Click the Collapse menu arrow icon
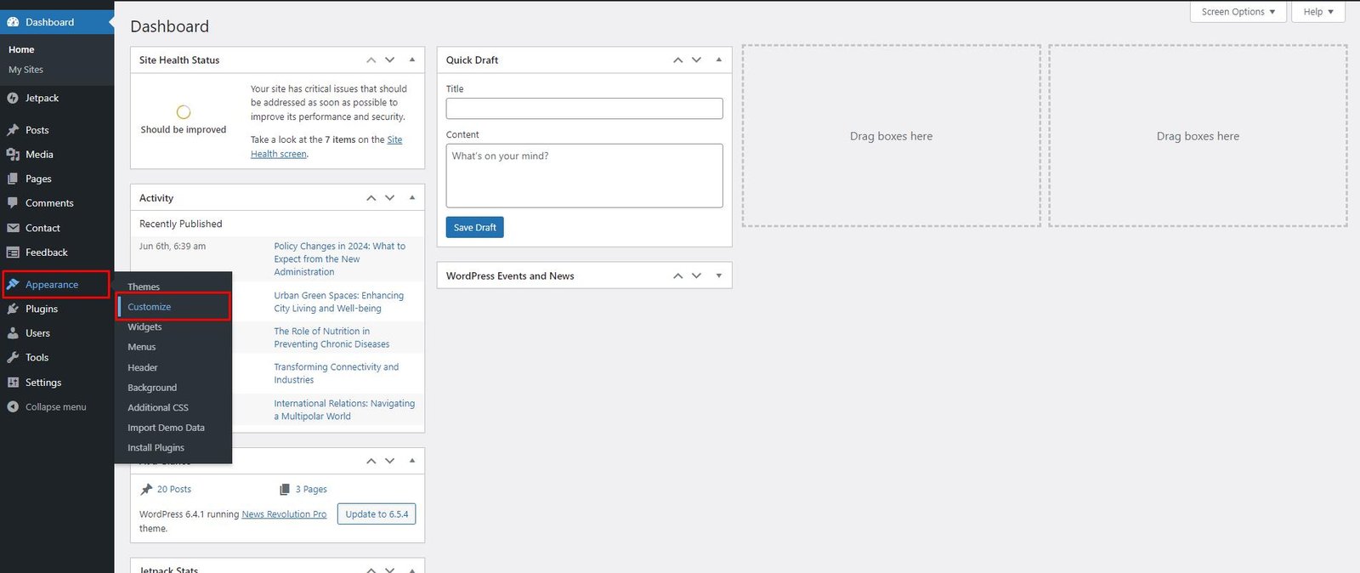Screen dimensions: 1360x573 [x=13, y=407]
